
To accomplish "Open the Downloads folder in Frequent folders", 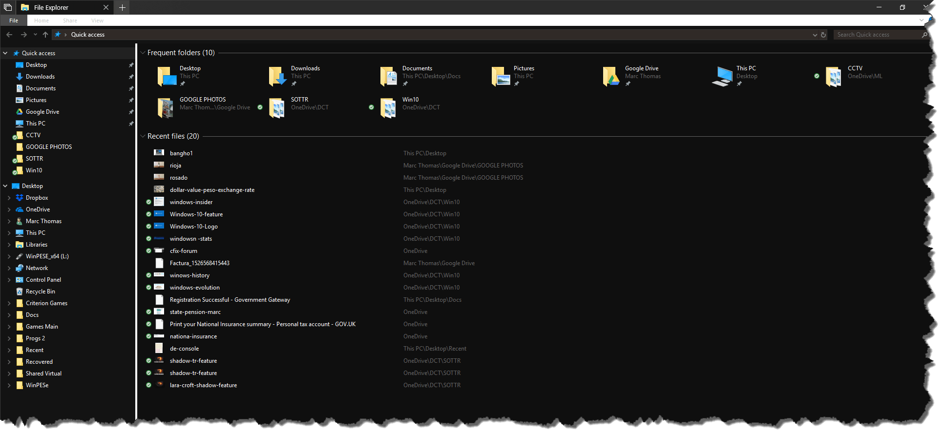I will (x=277, y=77).
